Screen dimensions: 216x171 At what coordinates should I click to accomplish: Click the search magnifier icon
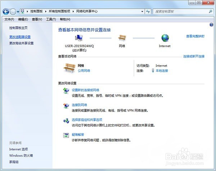(210, 12)
